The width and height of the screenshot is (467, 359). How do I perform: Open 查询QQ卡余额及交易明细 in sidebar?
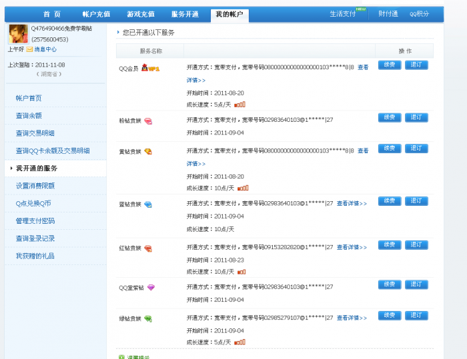[x=53, y=151]
